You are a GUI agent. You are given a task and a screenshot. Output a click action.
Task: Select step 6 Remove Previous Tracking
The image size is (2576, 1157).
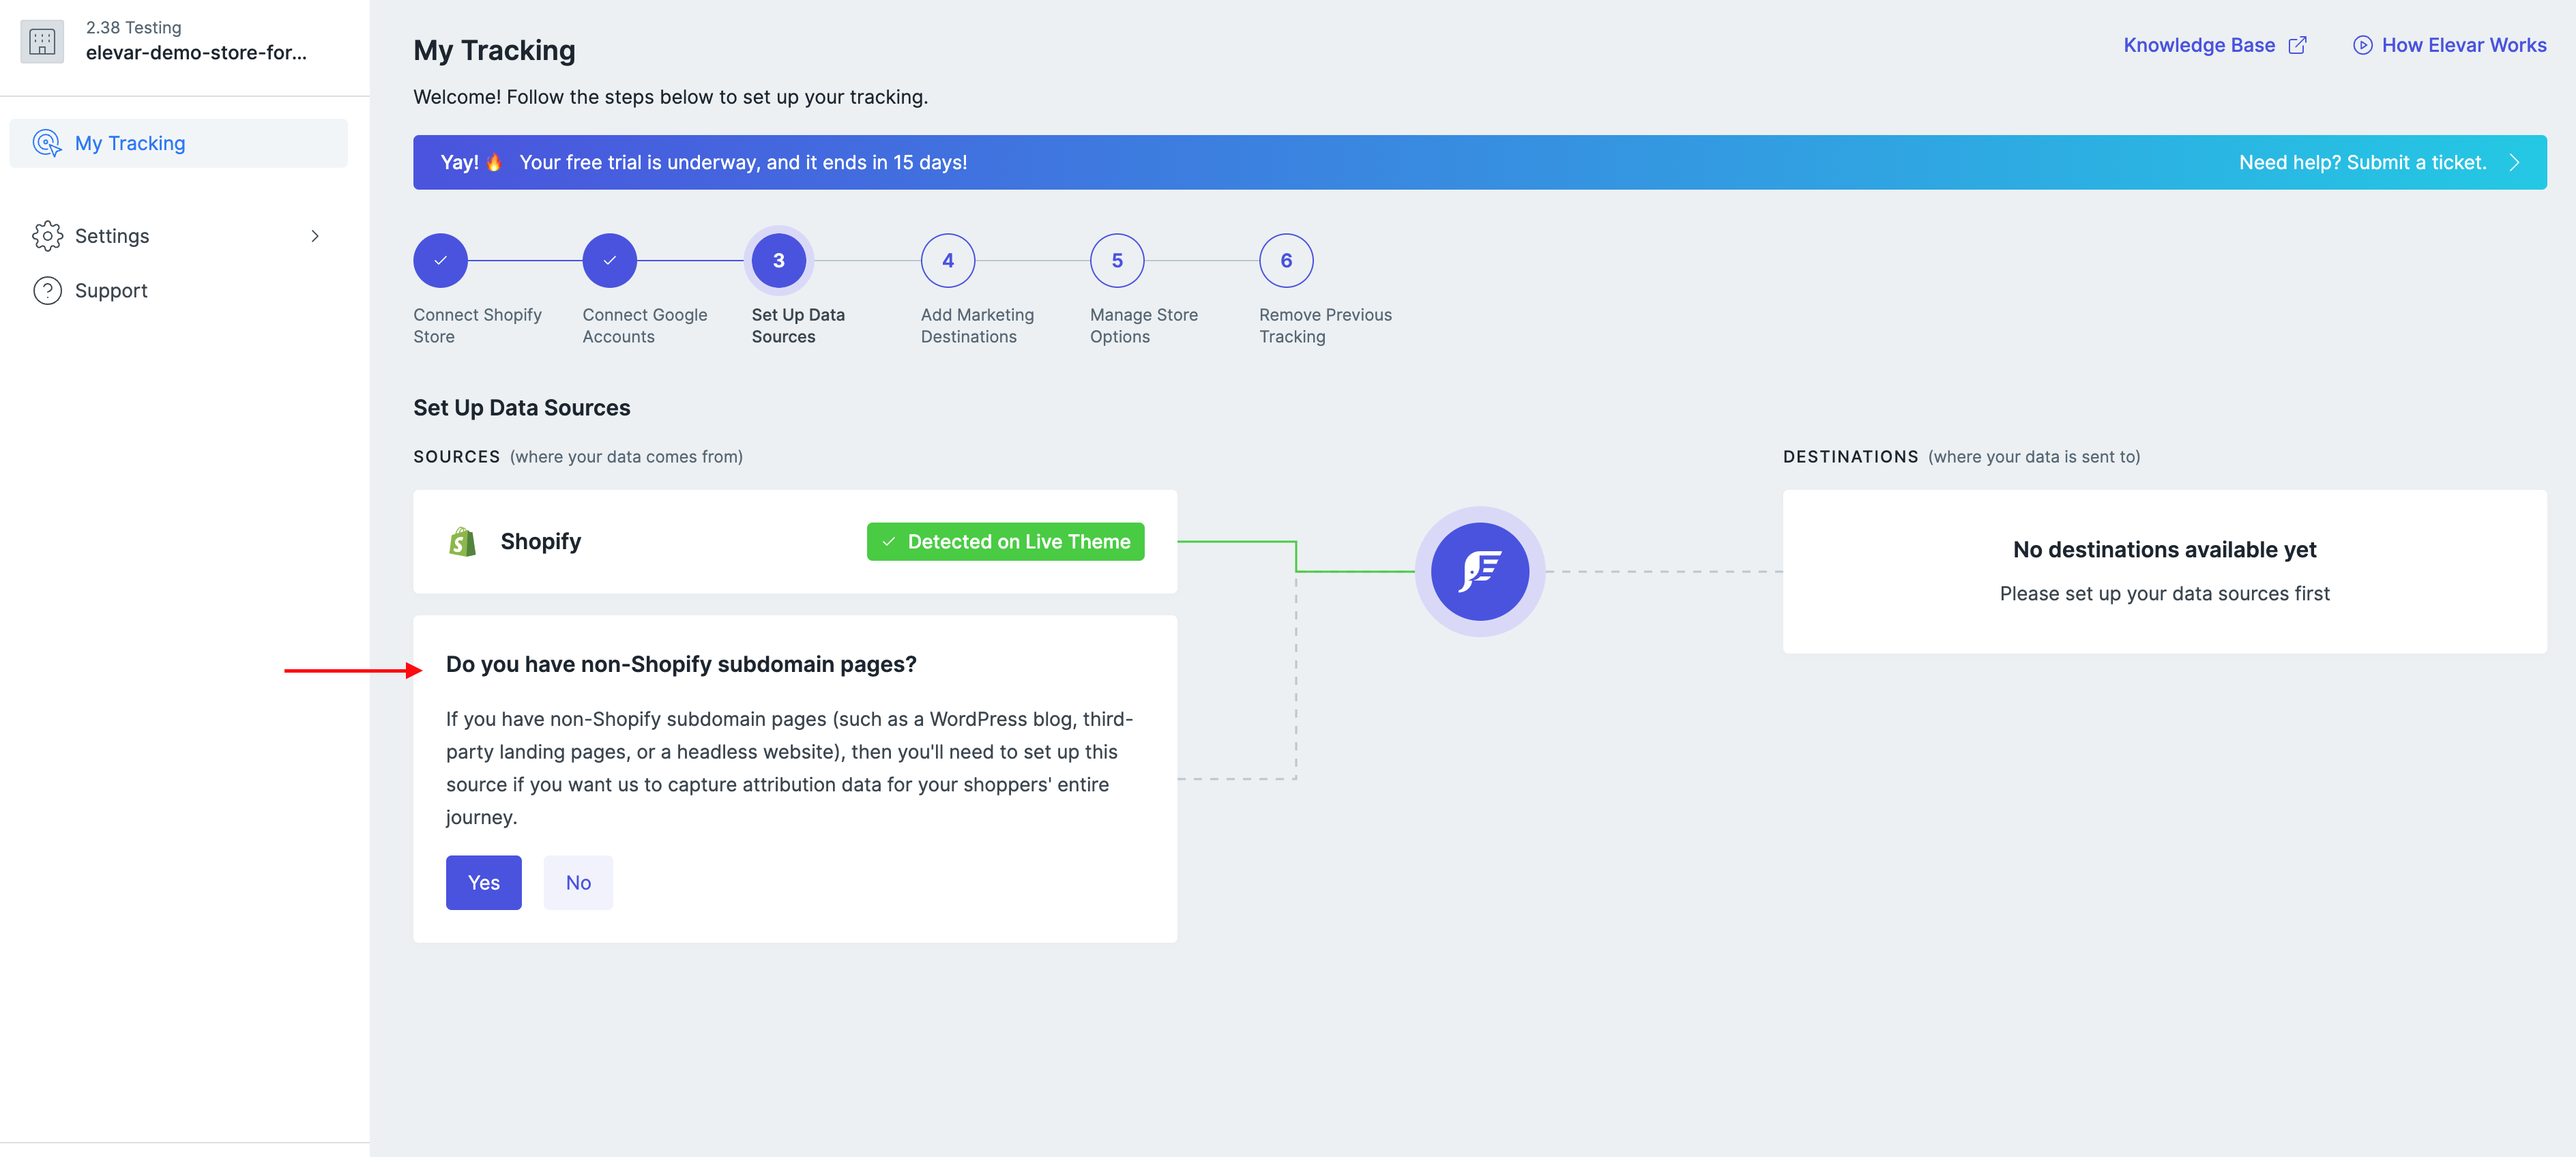(1285, 261)
